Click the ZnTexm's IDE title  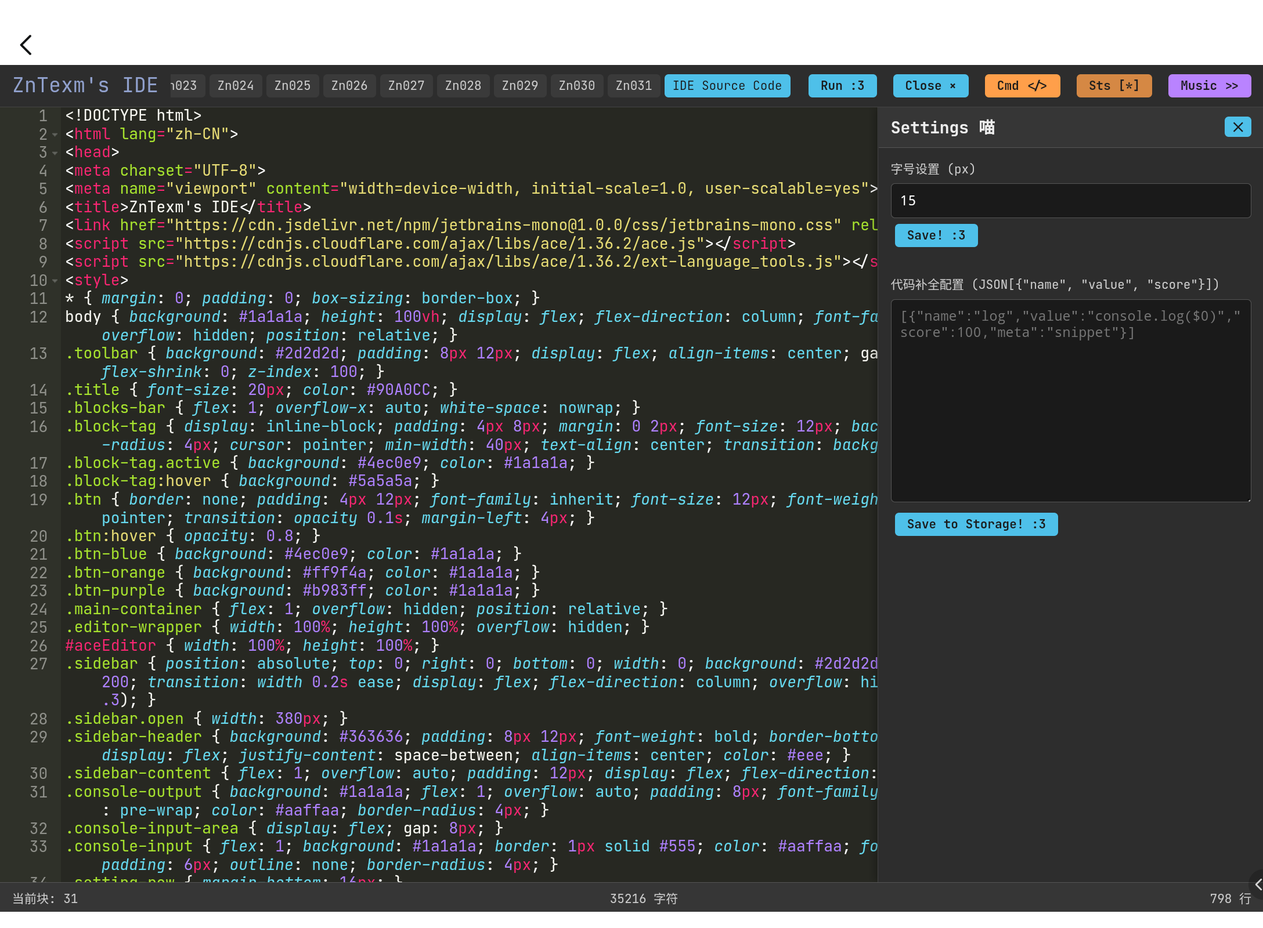pos(85,86)
